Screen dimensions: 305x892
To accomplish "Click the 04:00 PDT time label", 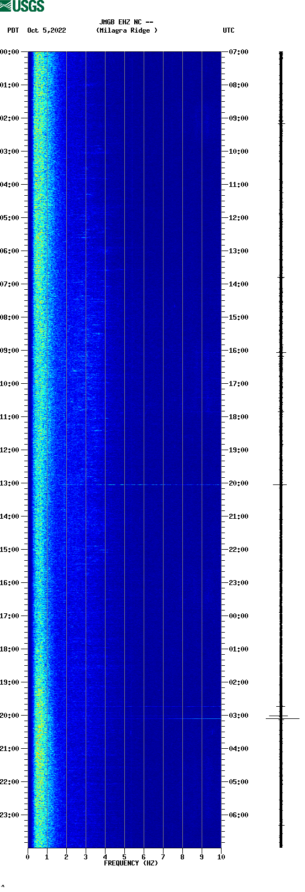I will [10, 185].
